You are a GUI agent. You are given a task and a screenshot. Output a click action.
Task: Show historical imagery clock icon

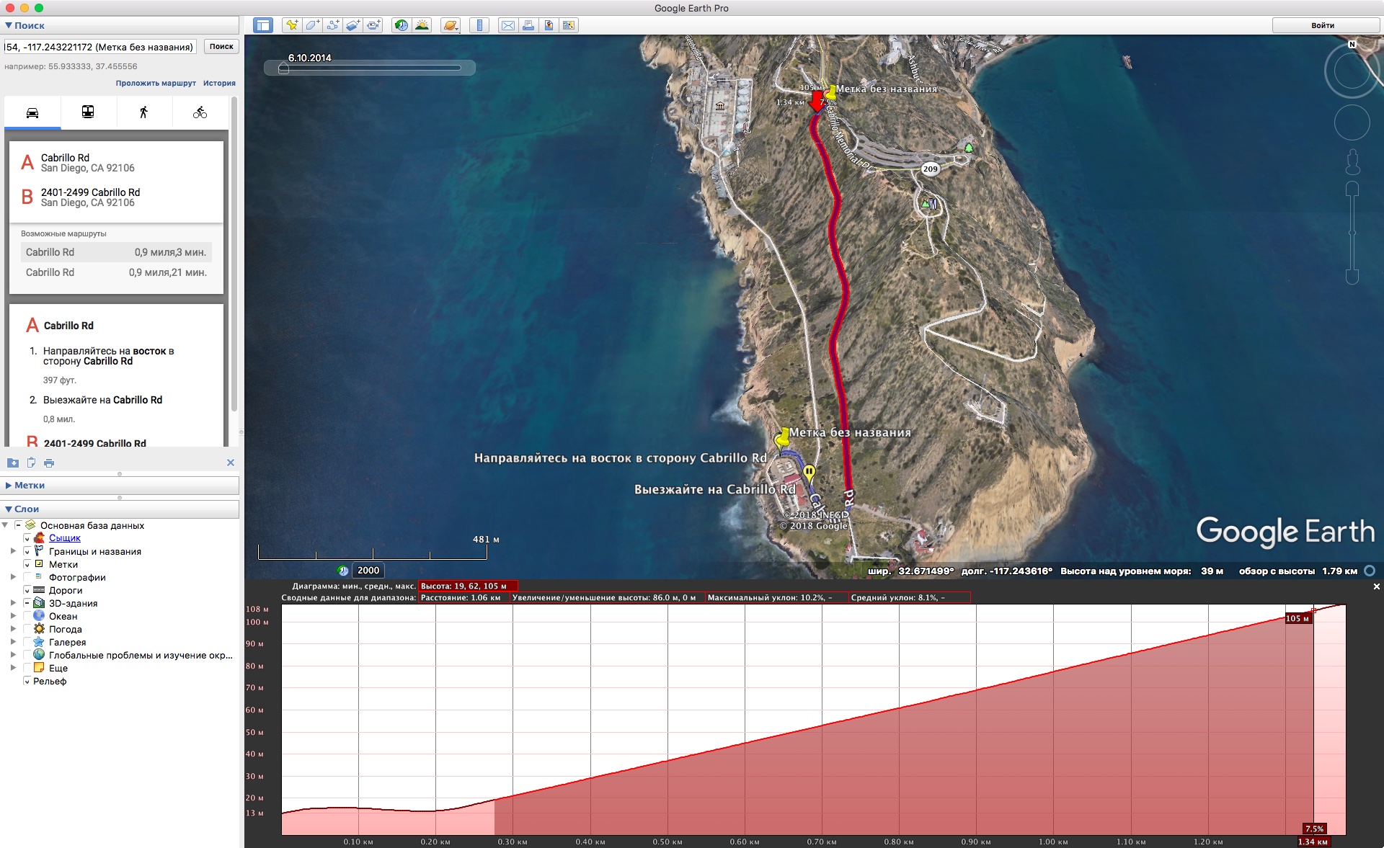tap(402, 25)
